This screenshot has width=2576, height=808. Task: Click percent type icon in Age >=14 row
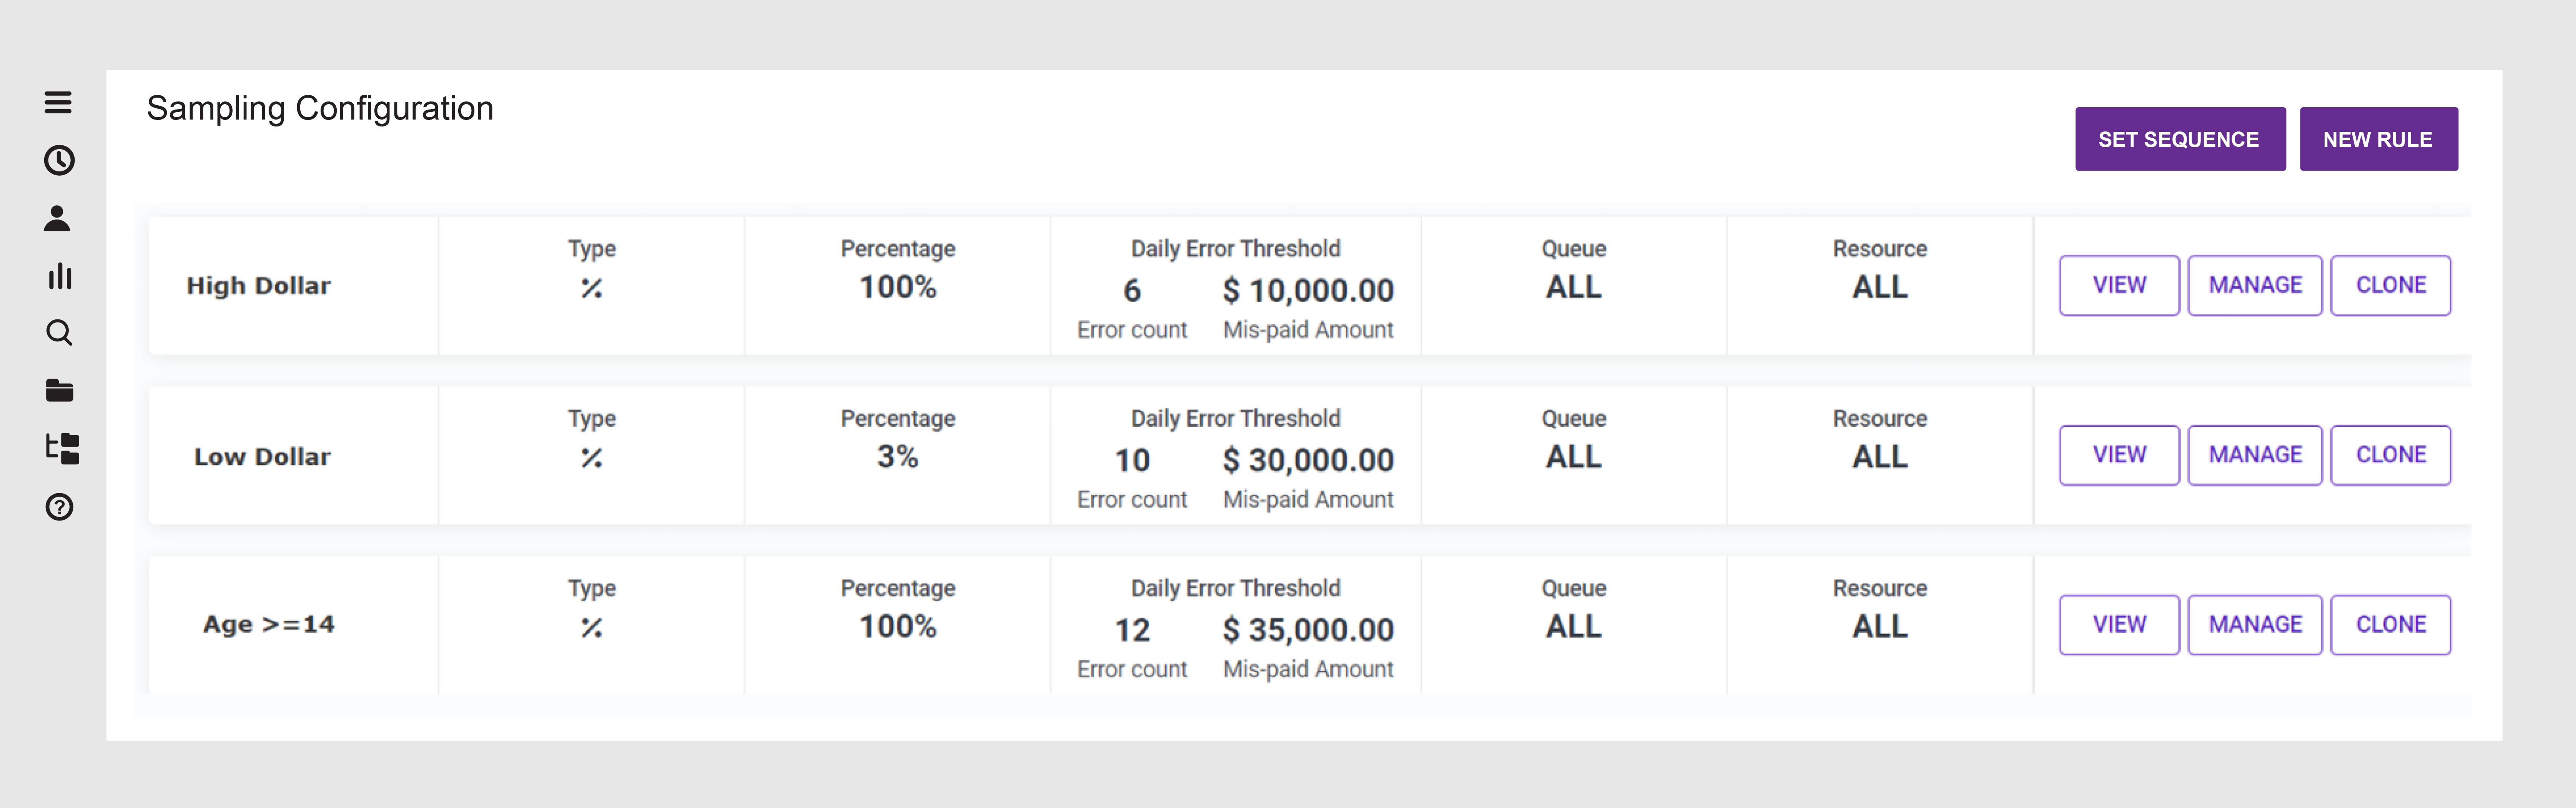tap(592, 628)
